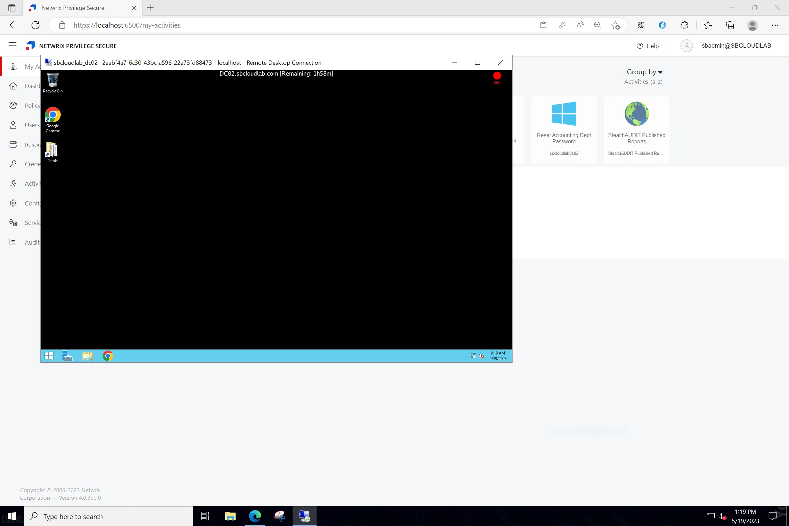789x526 pixels.
Task: Open the sbadmin@SBCLOUDLAB user menu
Action: pos(736,46)
